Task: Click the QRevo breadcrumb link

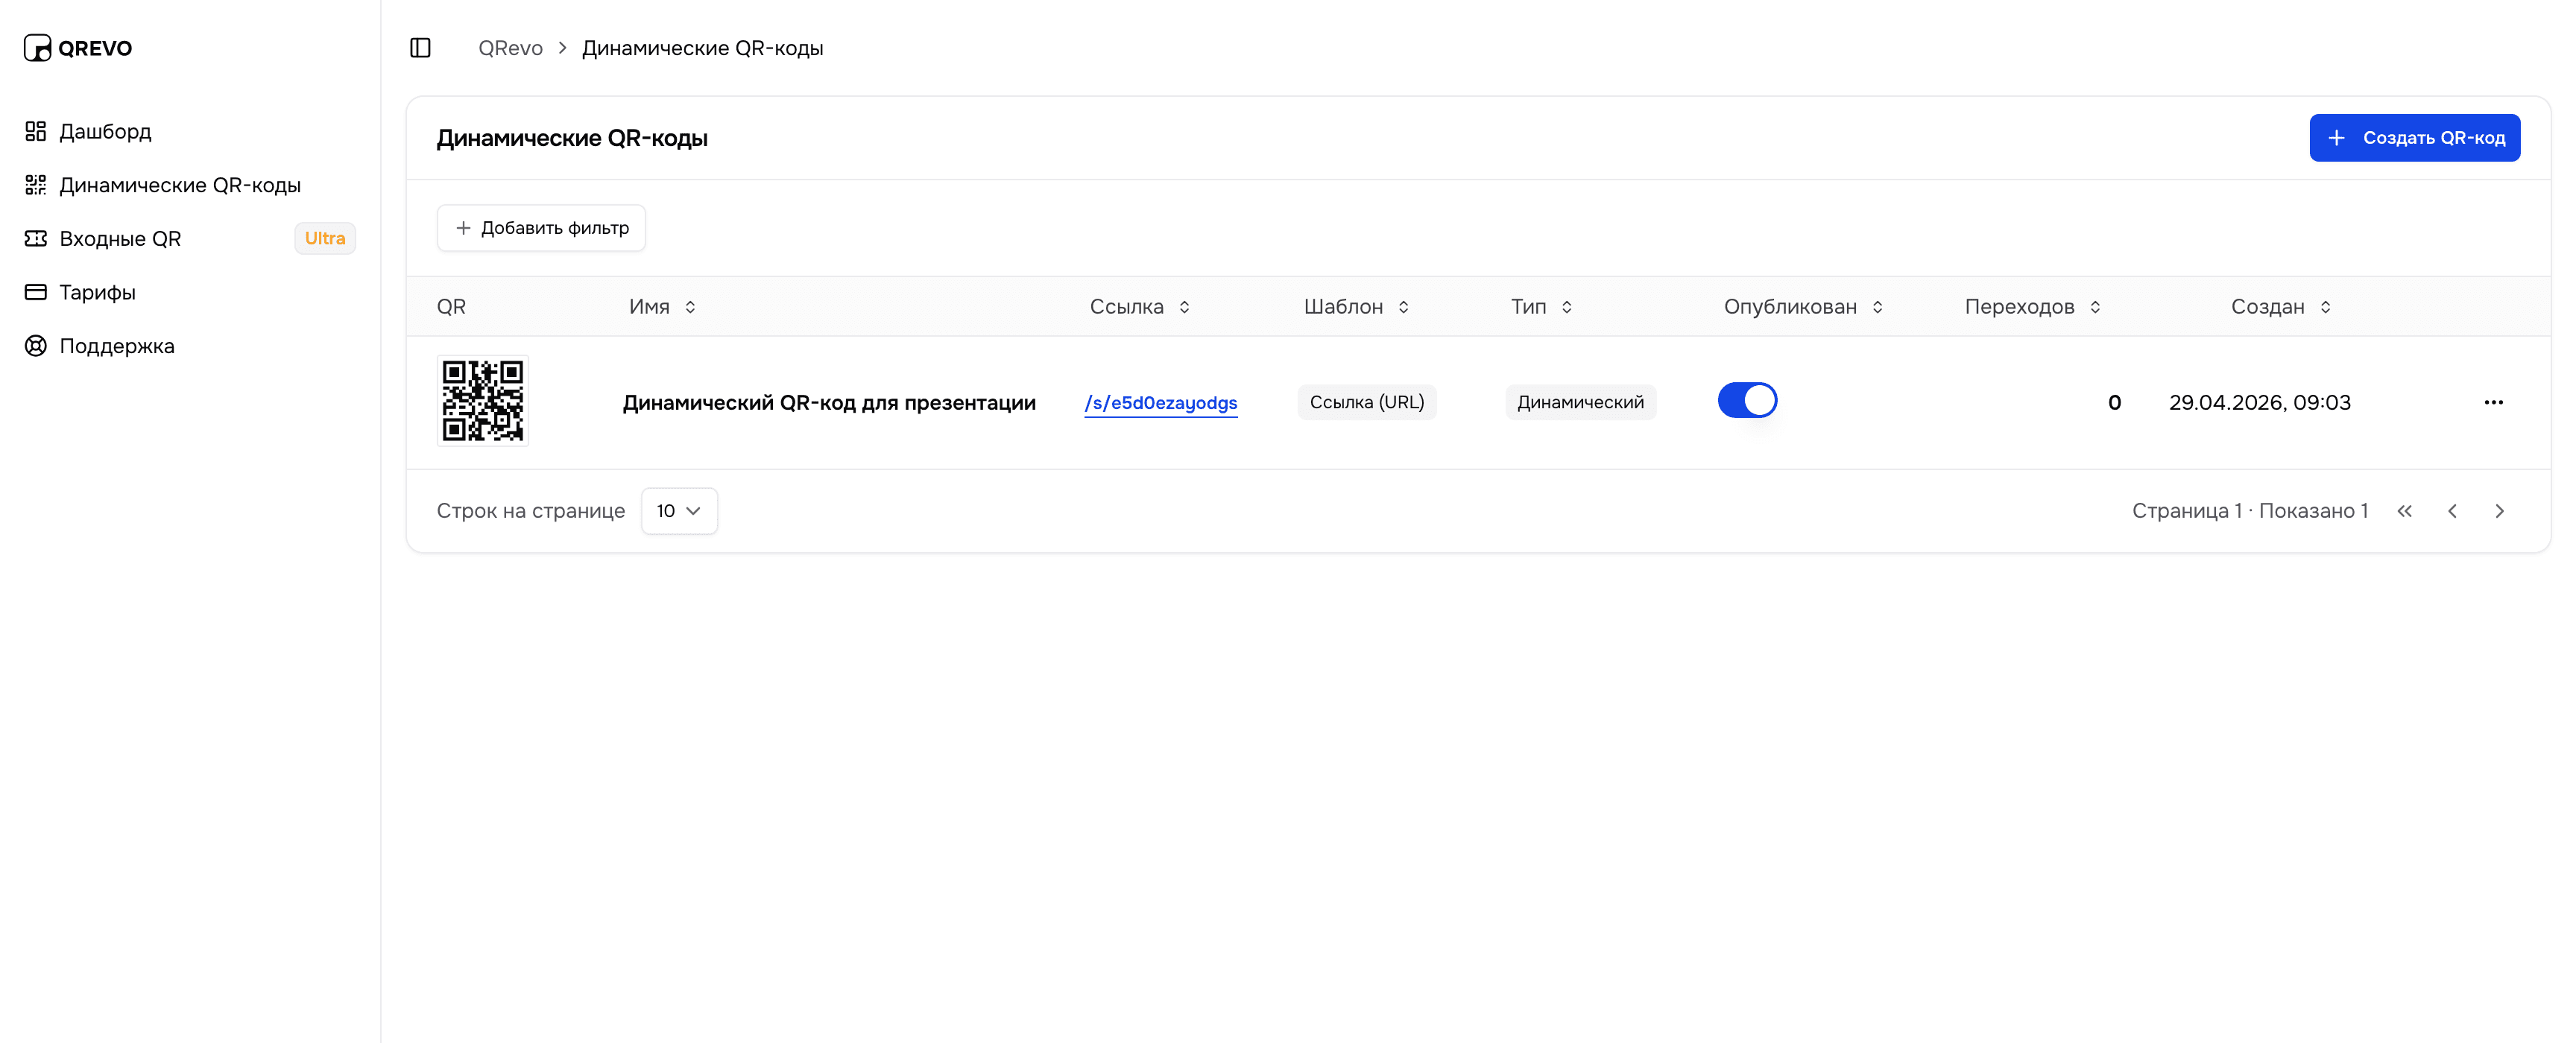Action: pos(510,48)
